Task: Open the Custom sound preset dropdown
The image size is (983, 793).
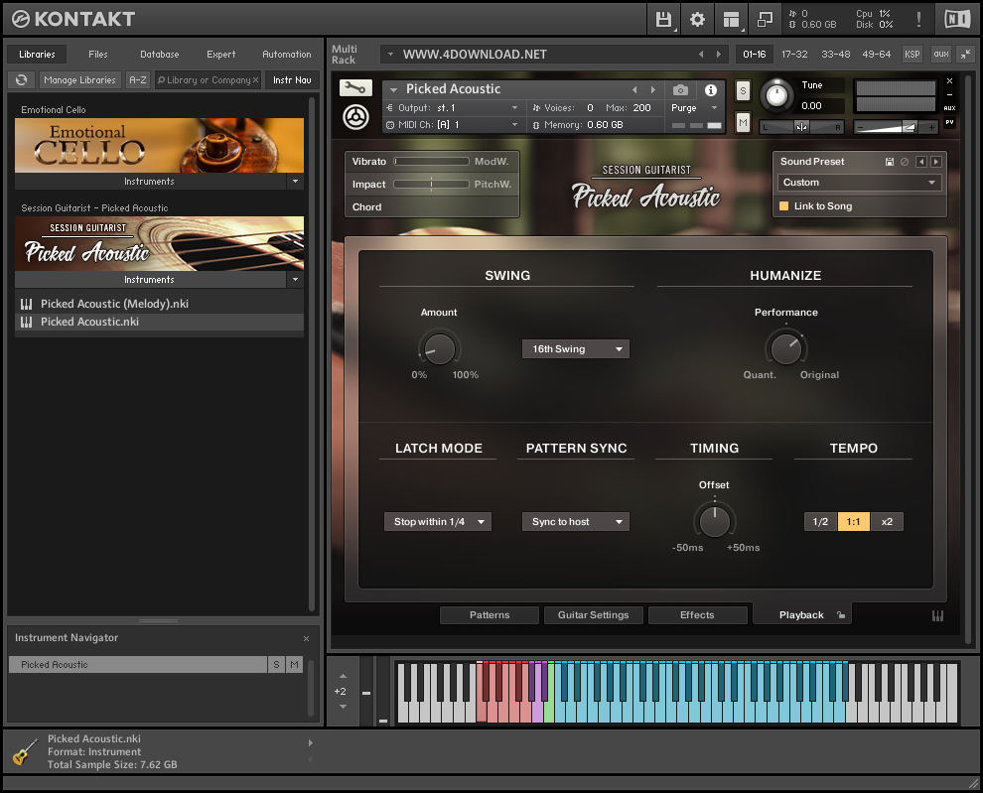Action: coord(859,183)
